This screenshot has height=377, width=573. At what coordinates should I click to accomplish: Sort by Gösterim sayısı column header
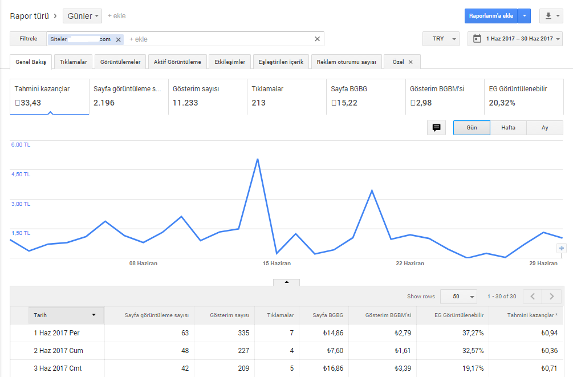click(x=225, y=315)
